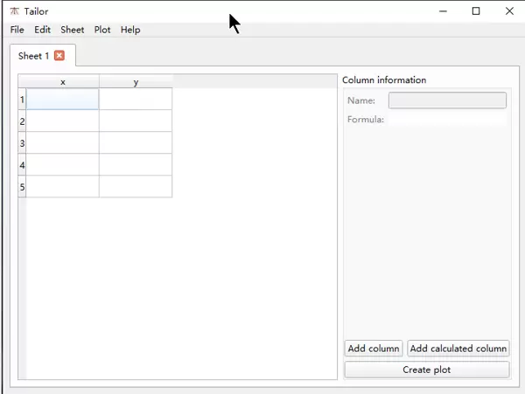Image resolution: width=525 pixels, height=394 pixels.
Task: Switch to the Sheet 1 tab
Action: click(x=34, y=56)
